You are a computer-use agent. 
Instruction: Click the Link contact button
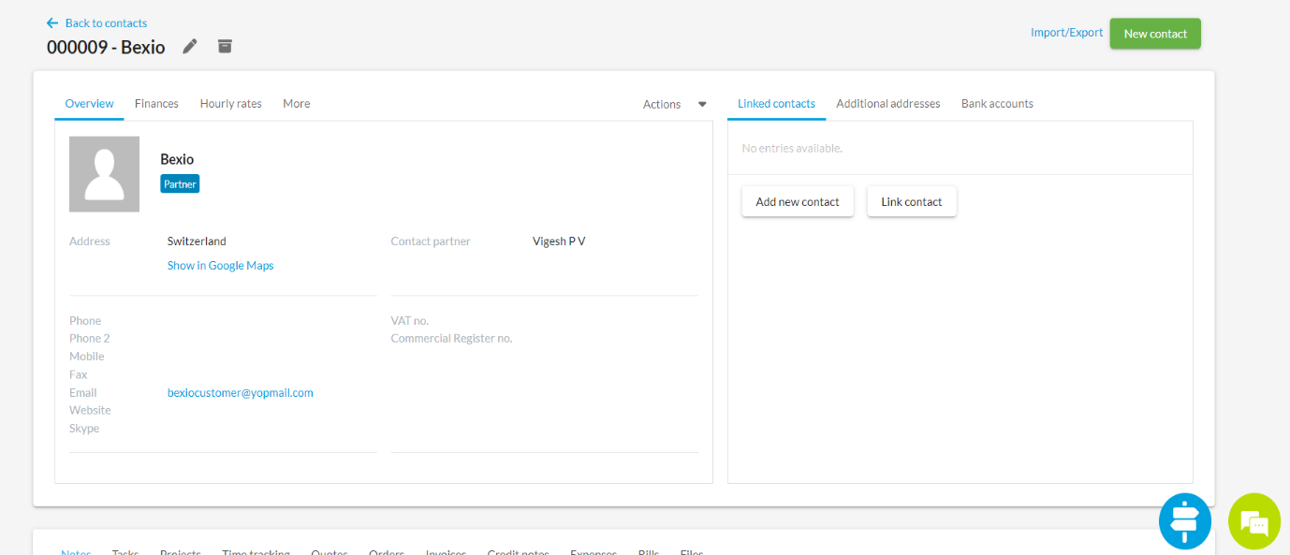(912, 202)
